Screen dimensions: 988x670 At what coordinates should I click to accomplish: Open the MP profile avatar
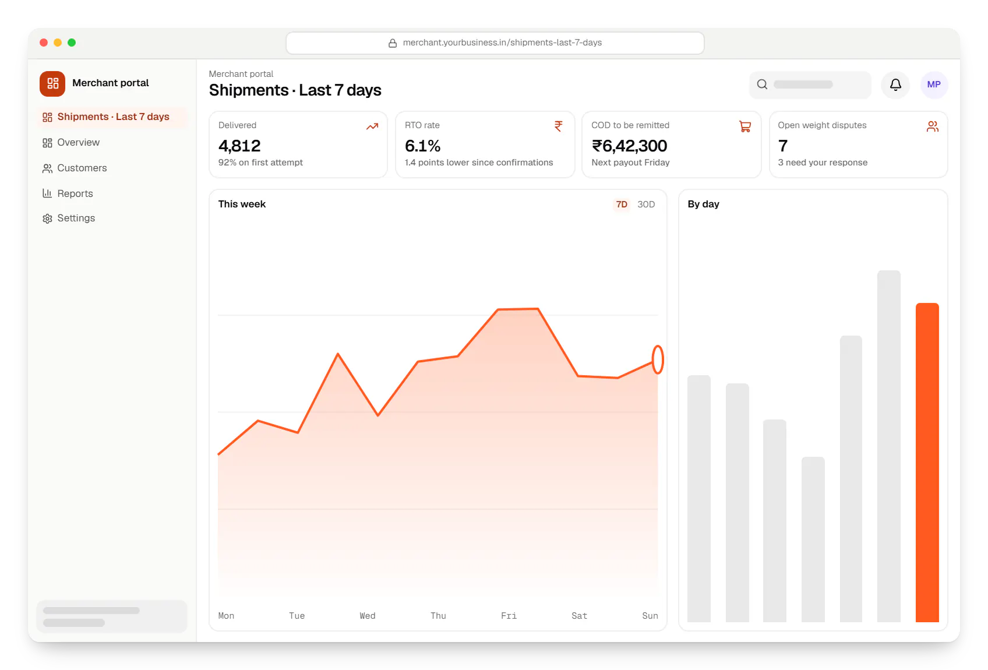coord(934,85)
